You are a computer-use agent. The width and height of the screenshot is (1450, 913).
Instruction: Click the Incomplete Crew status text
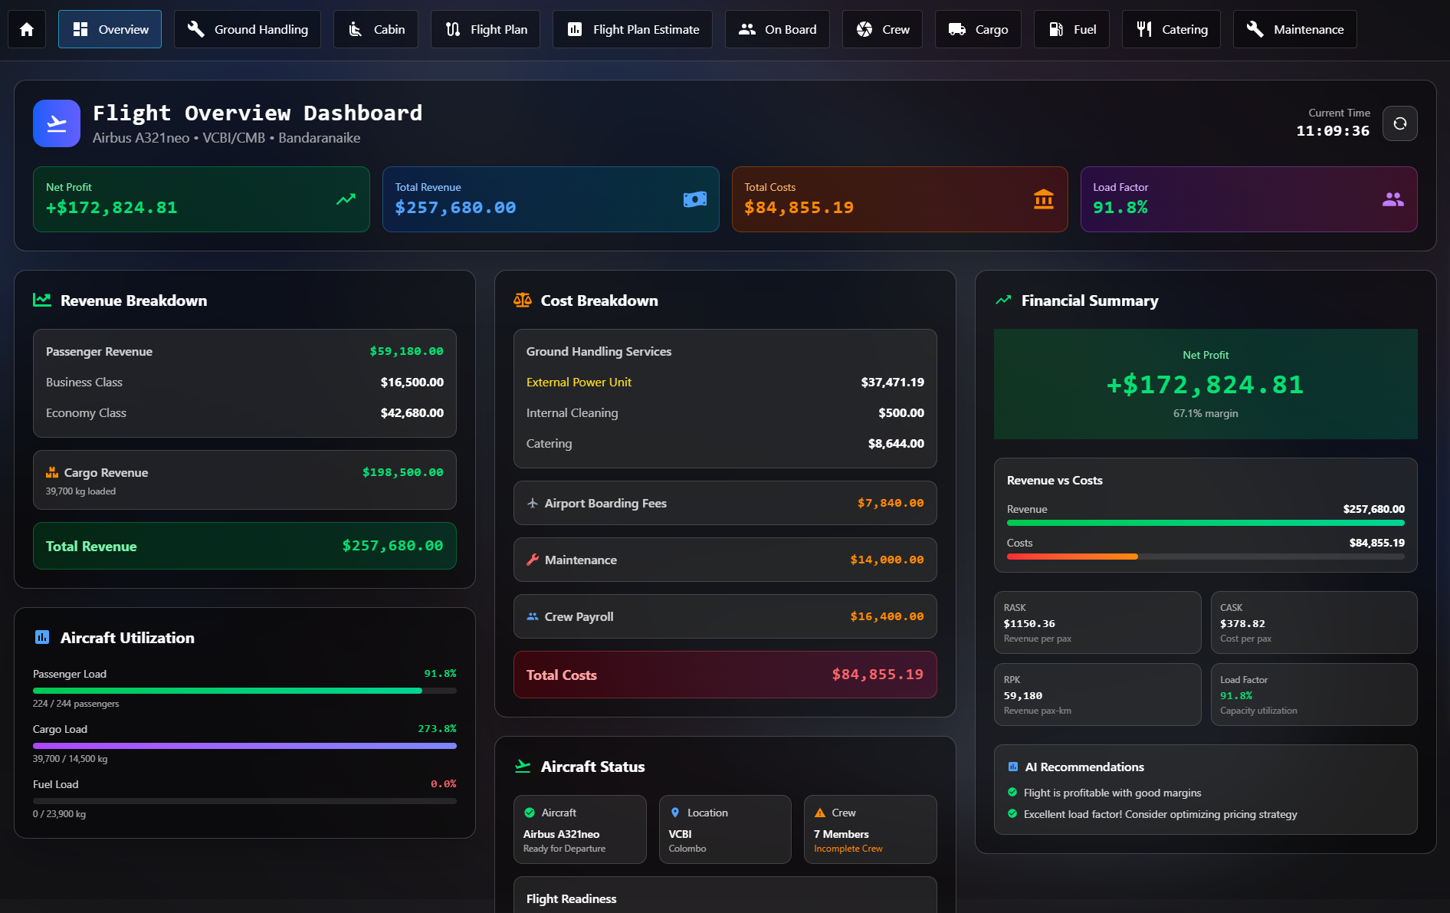click(848, 849)
